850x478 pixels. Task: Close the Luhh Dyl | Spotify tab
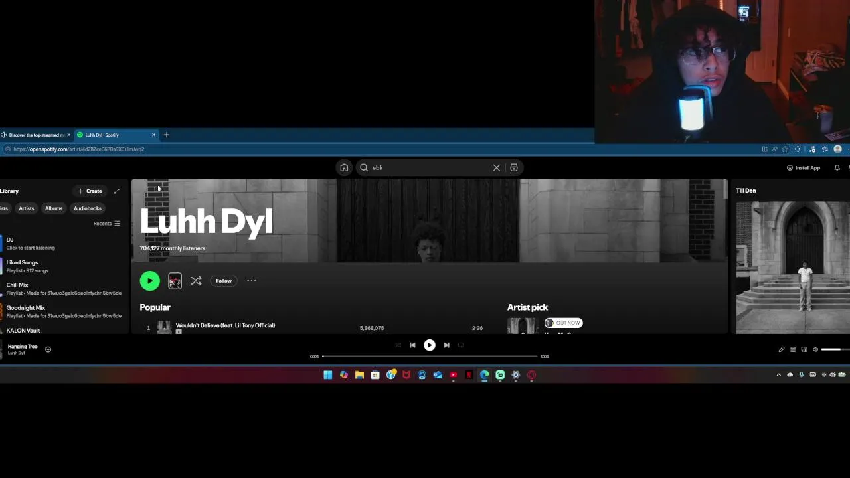[x=153, y=135]
